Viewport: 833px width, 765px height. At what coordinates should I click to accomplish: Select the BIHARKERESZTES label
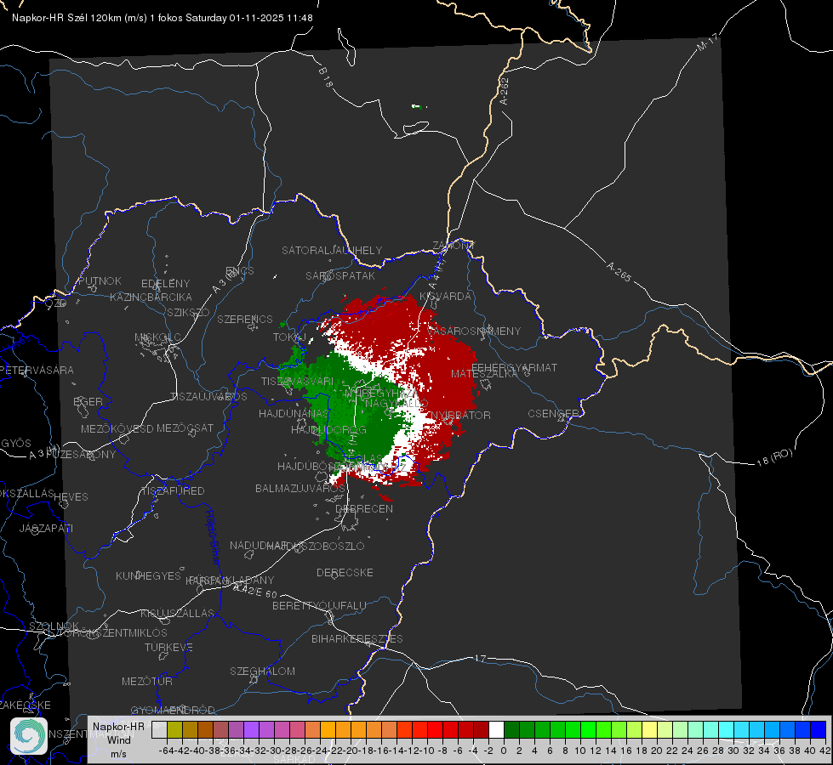coord(357,638)
